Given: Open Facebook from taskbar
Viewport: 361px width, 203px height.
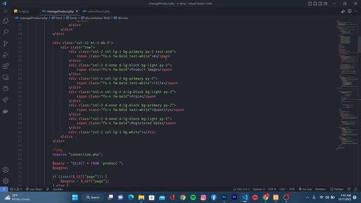Looking at the screenshot, I should (214, 197).
